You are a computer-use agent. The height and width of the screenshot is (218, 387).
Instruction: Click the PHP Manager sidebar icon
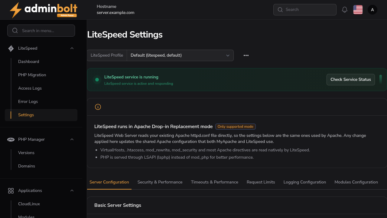11,140
